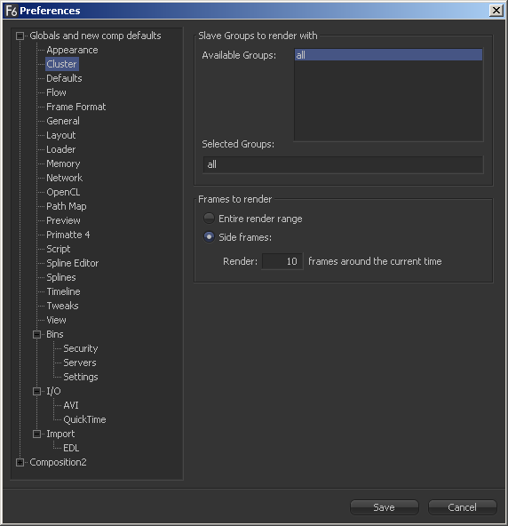
Task: Open Primatte 4 settings
Action: (x=68, y=235)
